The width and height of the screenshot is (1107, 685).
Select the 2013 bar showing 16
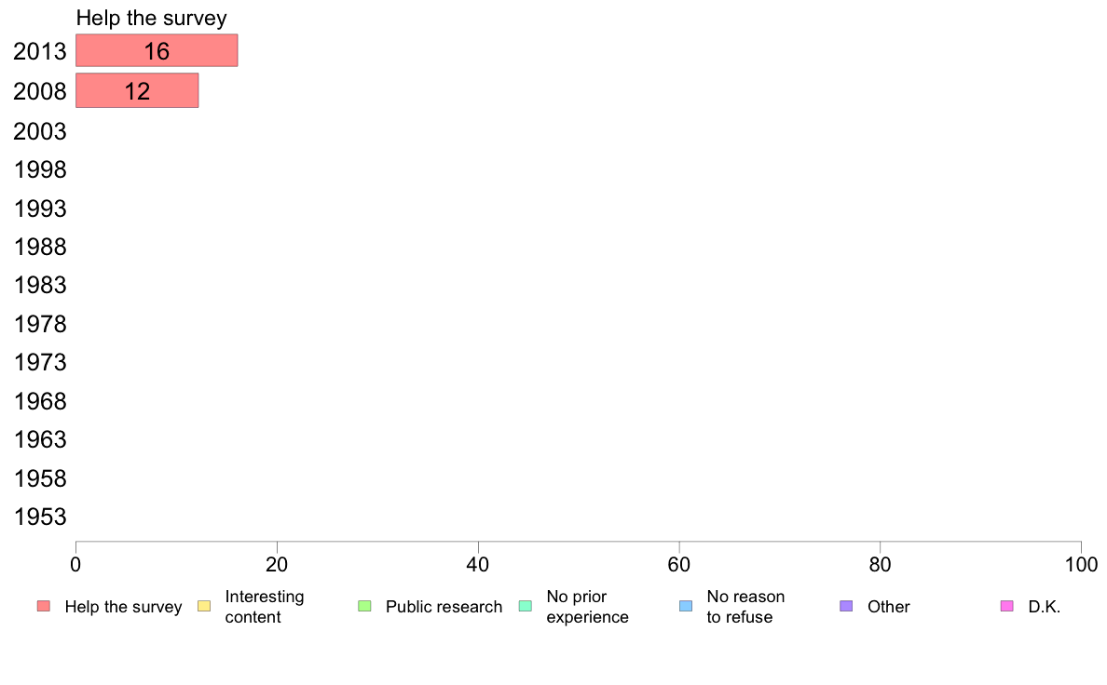coord(157,51)
